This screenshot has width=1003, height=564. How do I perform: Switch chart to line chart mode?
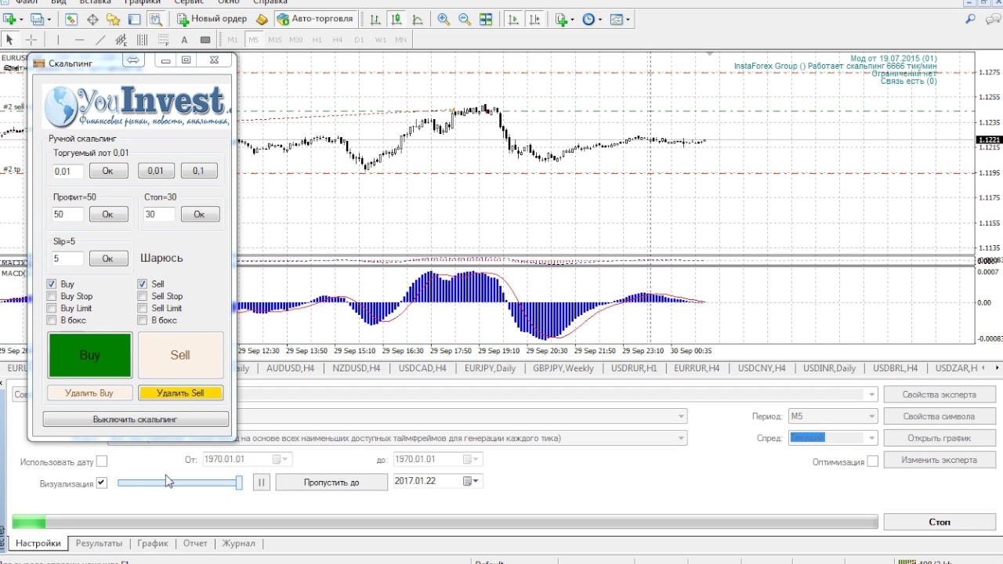418,19
